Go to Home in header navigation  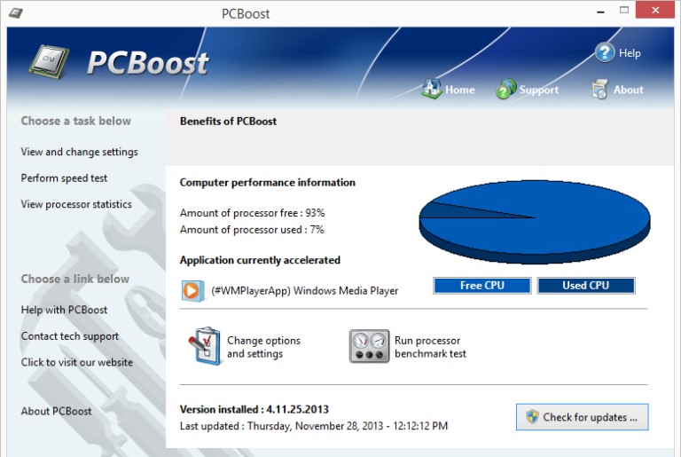pos(460,90)
